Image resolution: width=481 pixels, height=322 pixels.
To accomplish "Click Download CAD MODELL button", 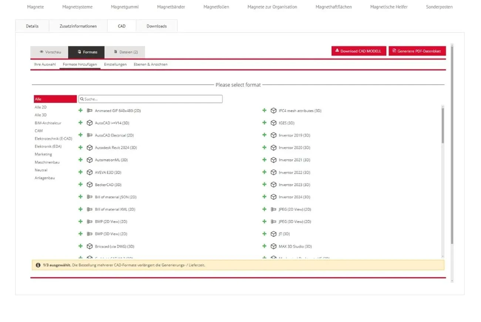I will (359, 51).
